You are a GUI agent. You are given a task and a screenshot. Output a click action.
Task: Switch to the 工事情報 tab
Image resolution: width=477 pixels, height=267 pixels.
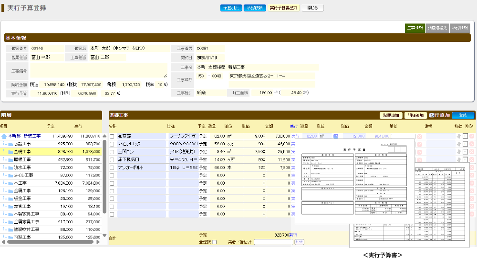click(415, 28)
